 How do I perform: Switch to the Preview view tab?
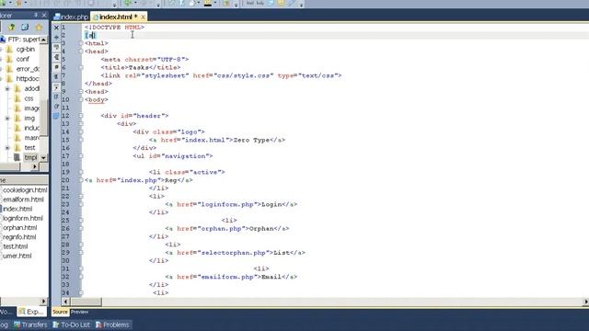(x=80, y=312)
